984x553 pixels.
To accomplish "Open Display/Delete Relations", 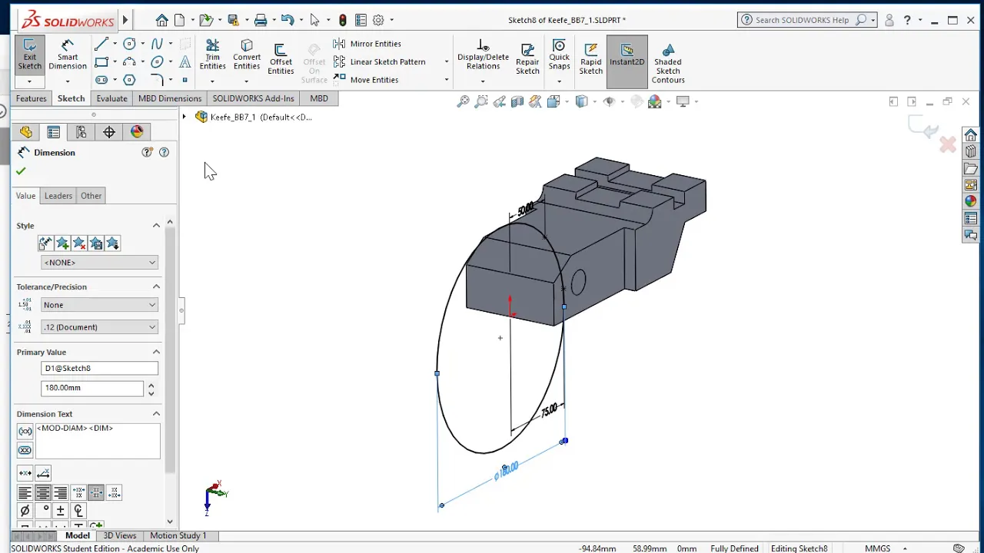I will coord(483,55).
